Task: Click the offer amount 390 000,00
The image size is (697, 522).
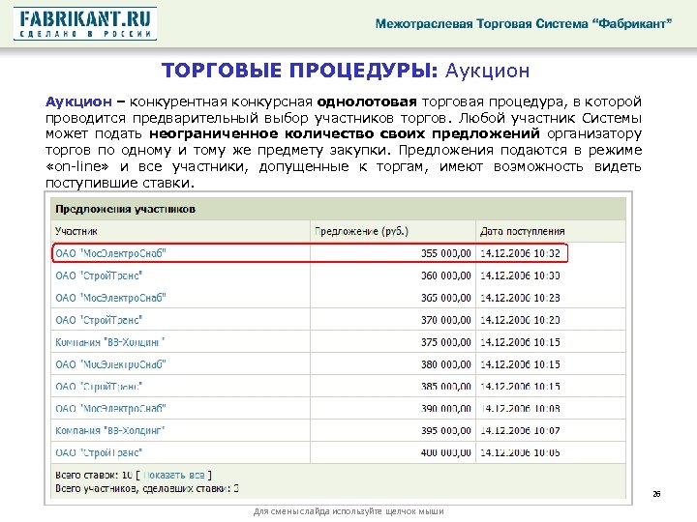Action: click(446, 408)
